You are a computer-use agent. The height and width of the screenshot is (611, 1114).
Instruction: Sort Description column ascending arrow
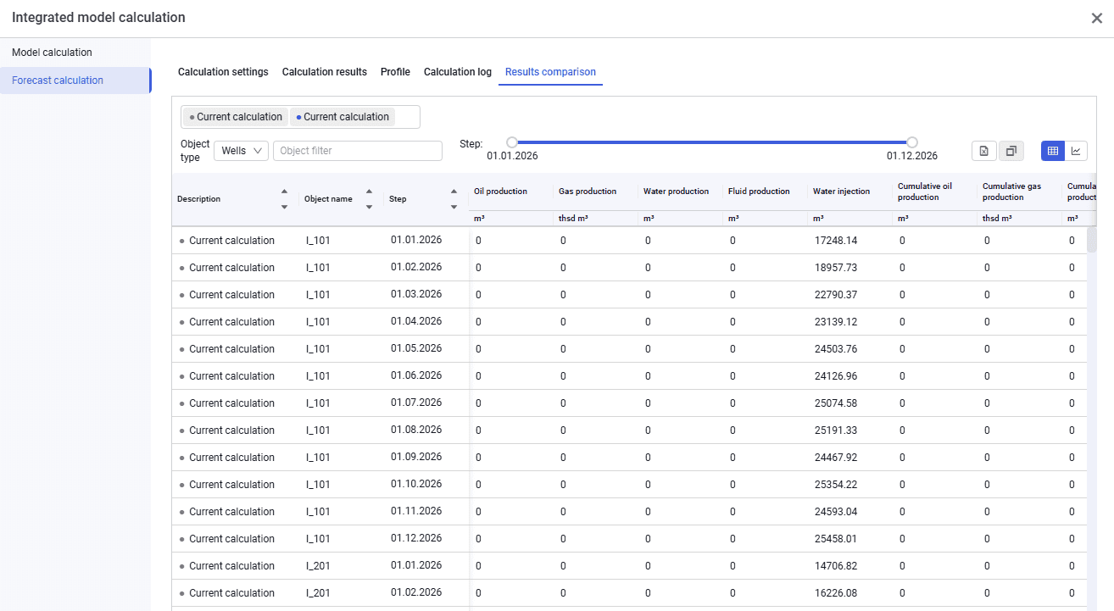click(284, 192)
